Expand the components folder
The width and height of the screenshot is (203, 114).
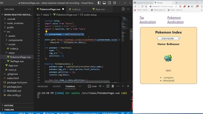(x=17, y=40)
